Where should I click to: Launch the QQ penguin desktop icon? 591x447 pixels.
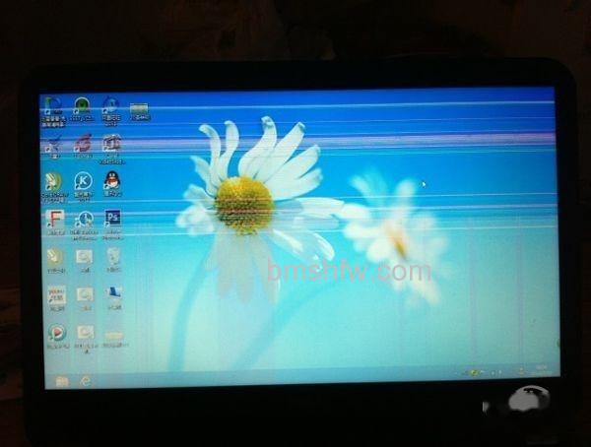112,180
